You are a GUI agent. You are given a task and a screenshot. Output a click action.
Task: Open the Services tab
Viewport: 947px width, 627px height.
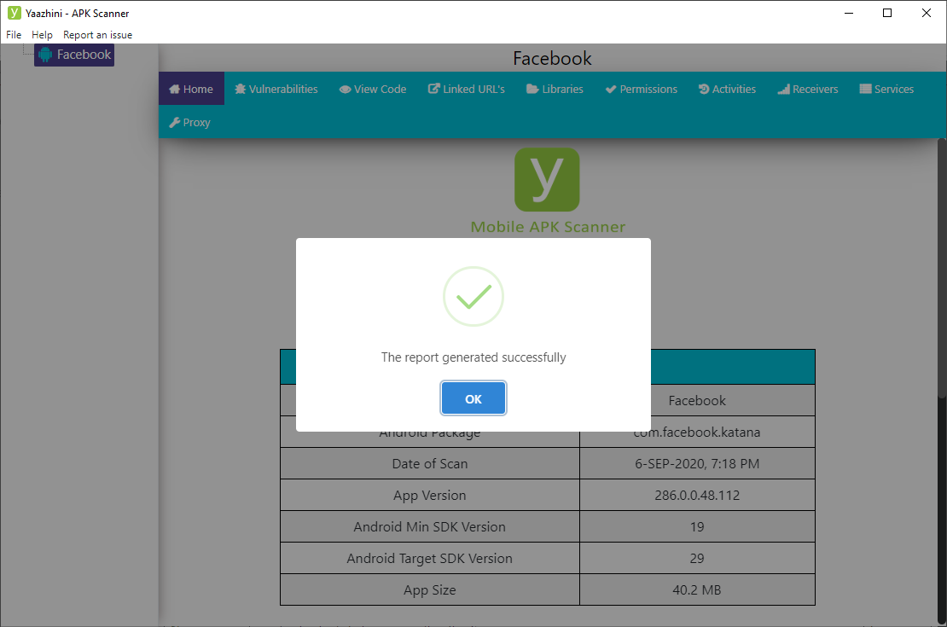click(x=886, y=89)
